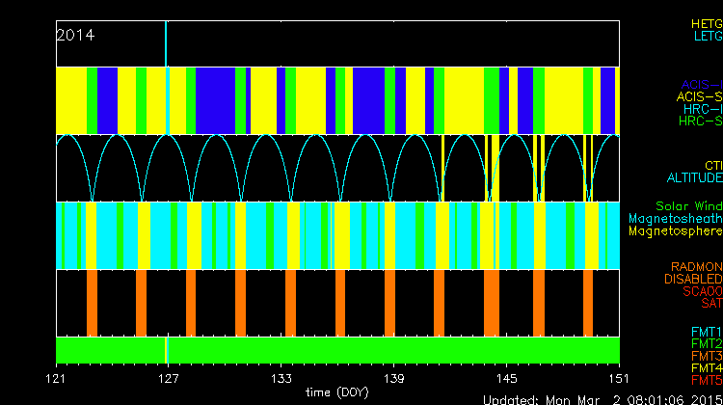
Task: Click the wide orange RADMON bar near day 144
Action: 491,303
